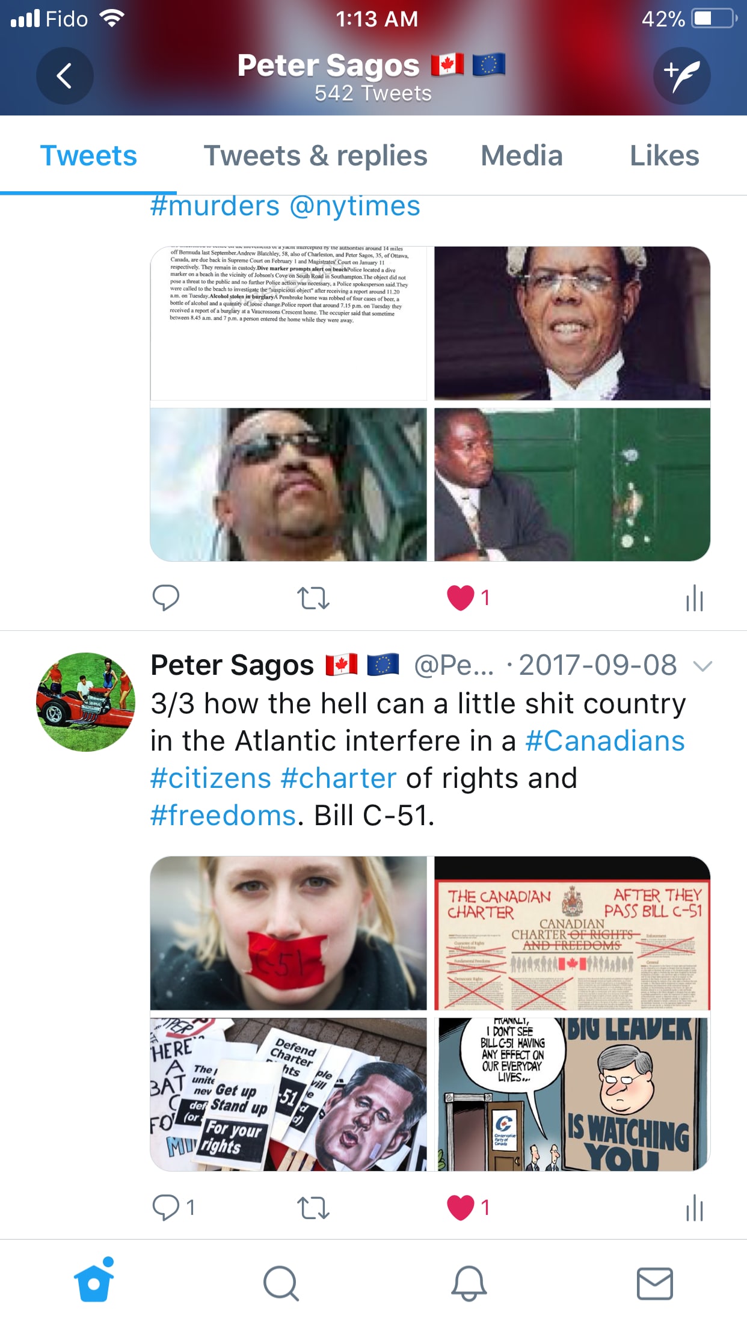This screenshot has width=747, height=1328.
Task: Open the @nytimes mention link
Action: (354, 206)
